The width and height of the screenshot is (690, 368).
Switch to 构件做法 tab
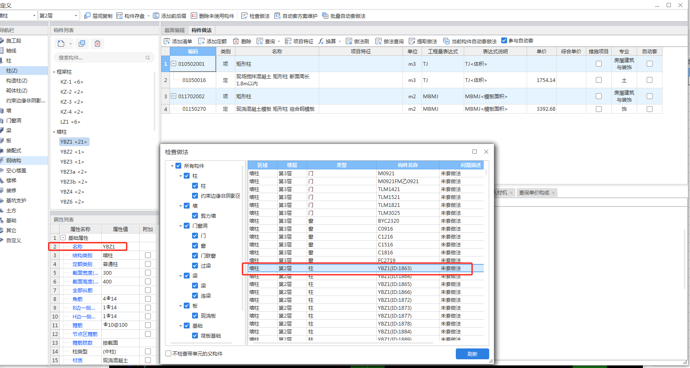pos(202,30)
